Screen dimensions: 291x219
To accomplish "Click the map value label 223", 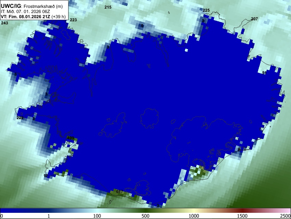I will point(73,20).
